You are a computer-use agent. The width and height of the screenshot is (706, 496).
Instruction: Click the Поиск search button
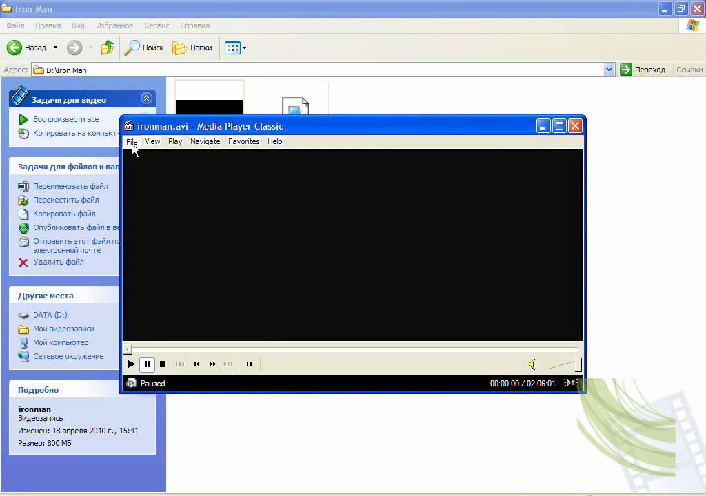click(x=143, y=48)
